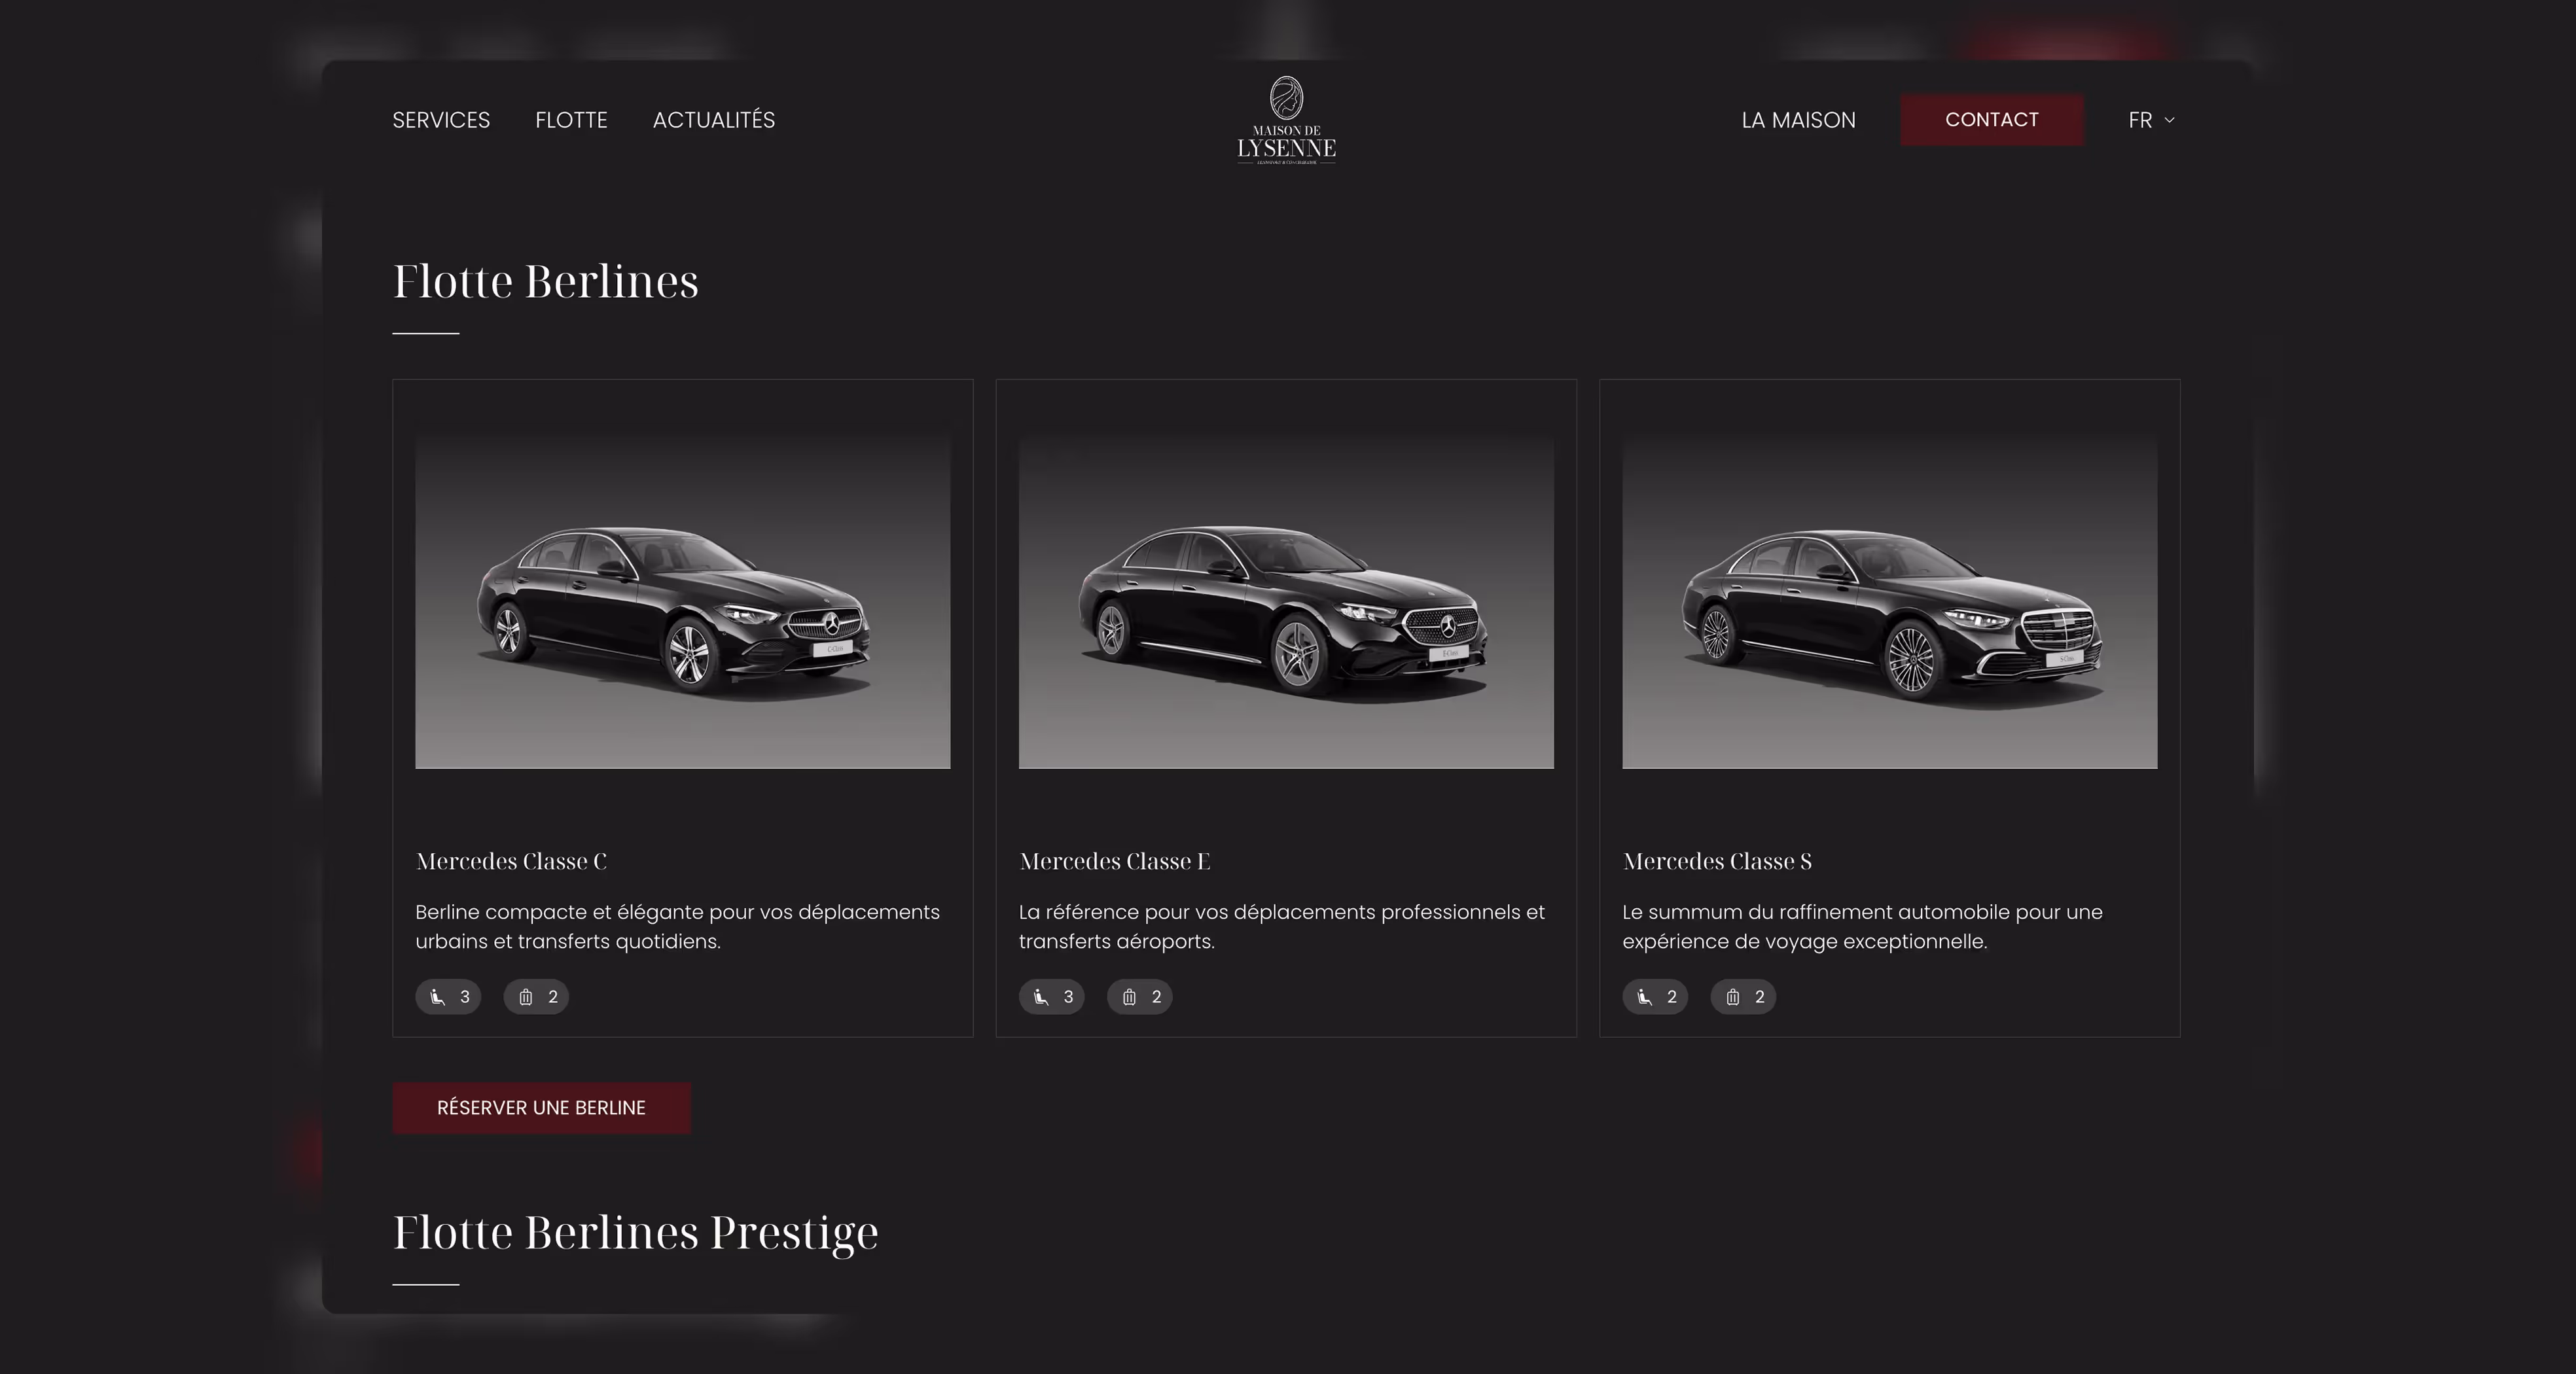Screen dimensions: 2576x1374
Task: Click luggage icon on Classe E card
Action: pyautogui.click(x=1129, y=997)
